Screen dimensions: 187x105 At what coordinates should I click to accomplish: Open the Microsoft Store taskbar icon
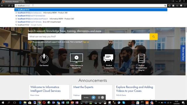click(x=30, y=102)
